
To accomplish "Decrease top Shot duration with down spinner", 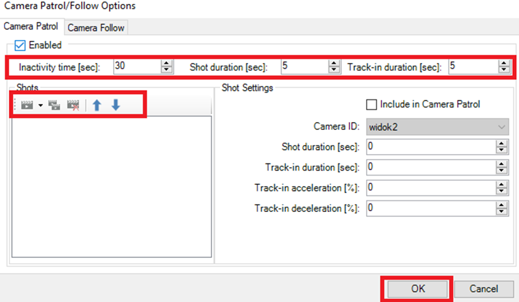I will [x=334, y=70].
